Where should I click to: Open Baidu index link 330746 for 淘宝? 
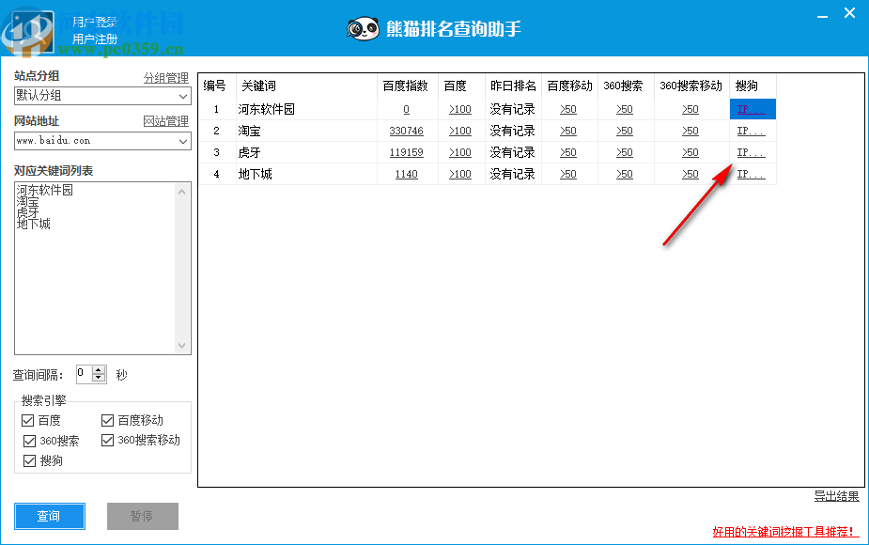click(408, 131)
